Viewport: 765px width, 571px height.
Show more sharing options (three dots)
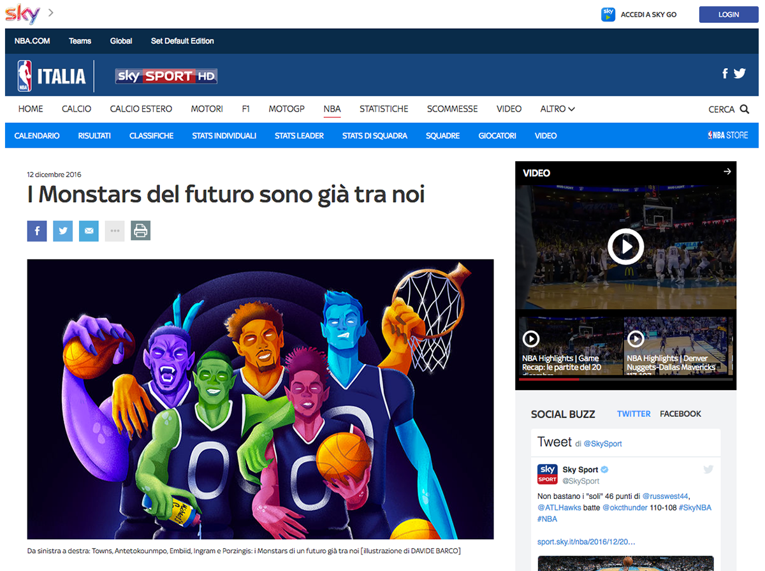[x=115, y=231]
